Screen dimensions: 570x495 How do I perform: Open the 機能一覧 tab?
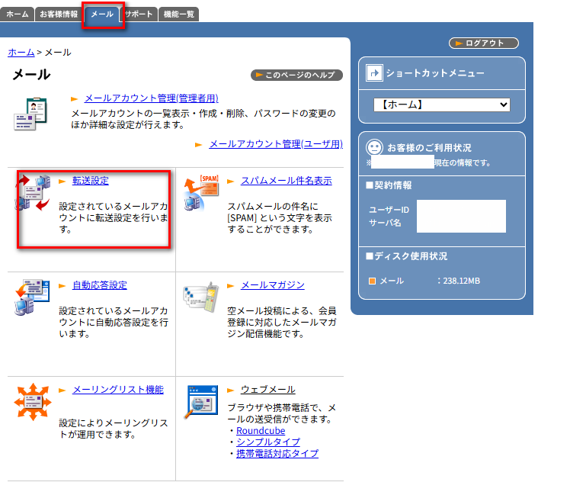(x=178, y=14)
